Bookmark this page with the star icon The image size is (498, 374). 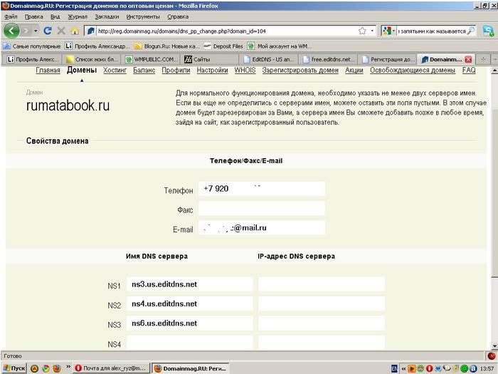tap(362, 31)
